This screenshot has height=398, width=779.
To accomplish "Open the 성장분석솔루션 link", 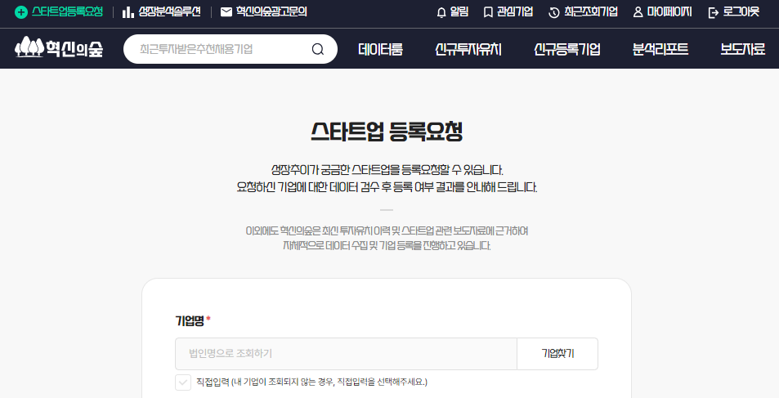I will (169, 12).
